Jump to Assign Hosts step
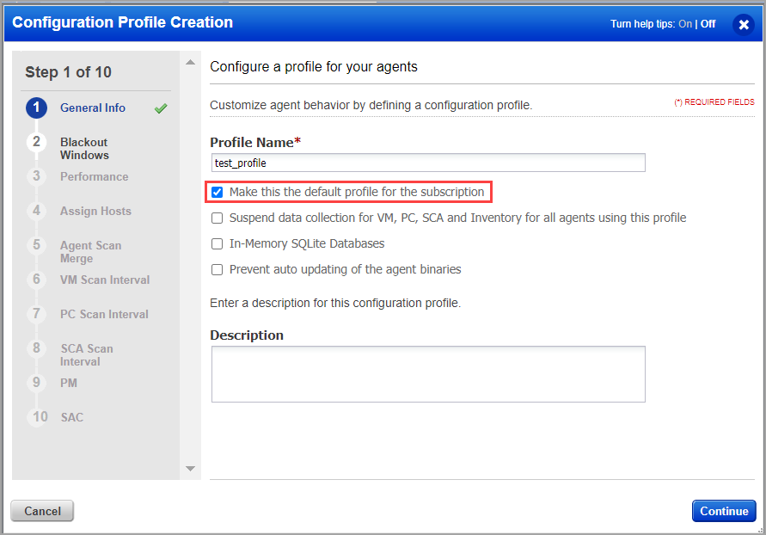Screen dimensions: 766x535 click(95, 211)
